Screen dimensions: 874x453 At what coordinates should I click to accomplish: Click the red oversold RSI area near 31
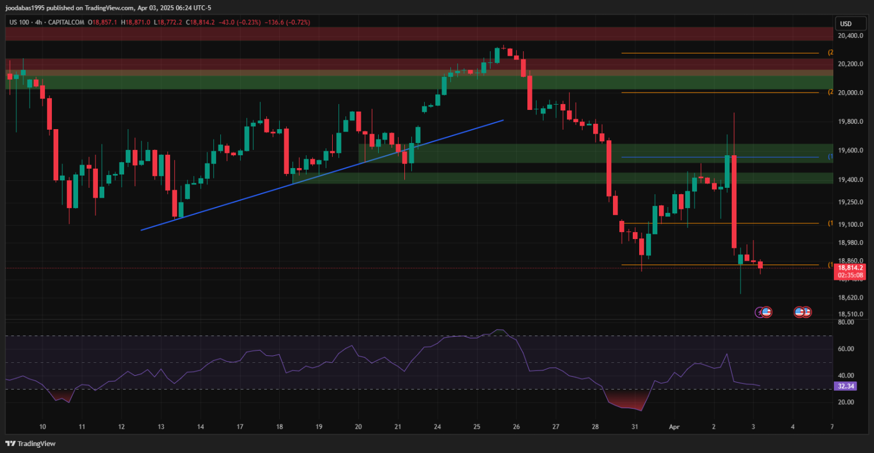coord(630,401)
